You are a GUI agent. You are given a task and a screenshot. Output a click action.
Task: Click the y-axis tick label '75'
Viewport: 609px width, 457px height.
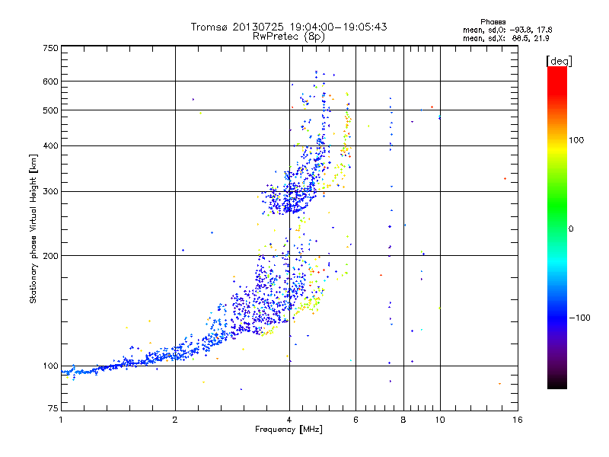click(x=53, y=408)
